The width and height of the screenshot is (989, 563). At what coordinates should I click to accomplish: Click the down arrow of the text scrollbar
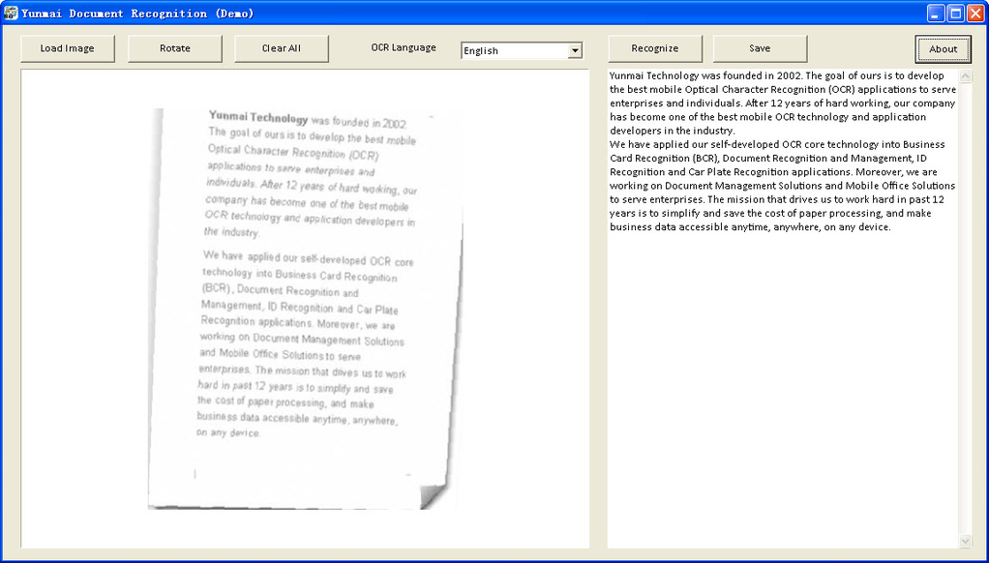coord(965,541)
